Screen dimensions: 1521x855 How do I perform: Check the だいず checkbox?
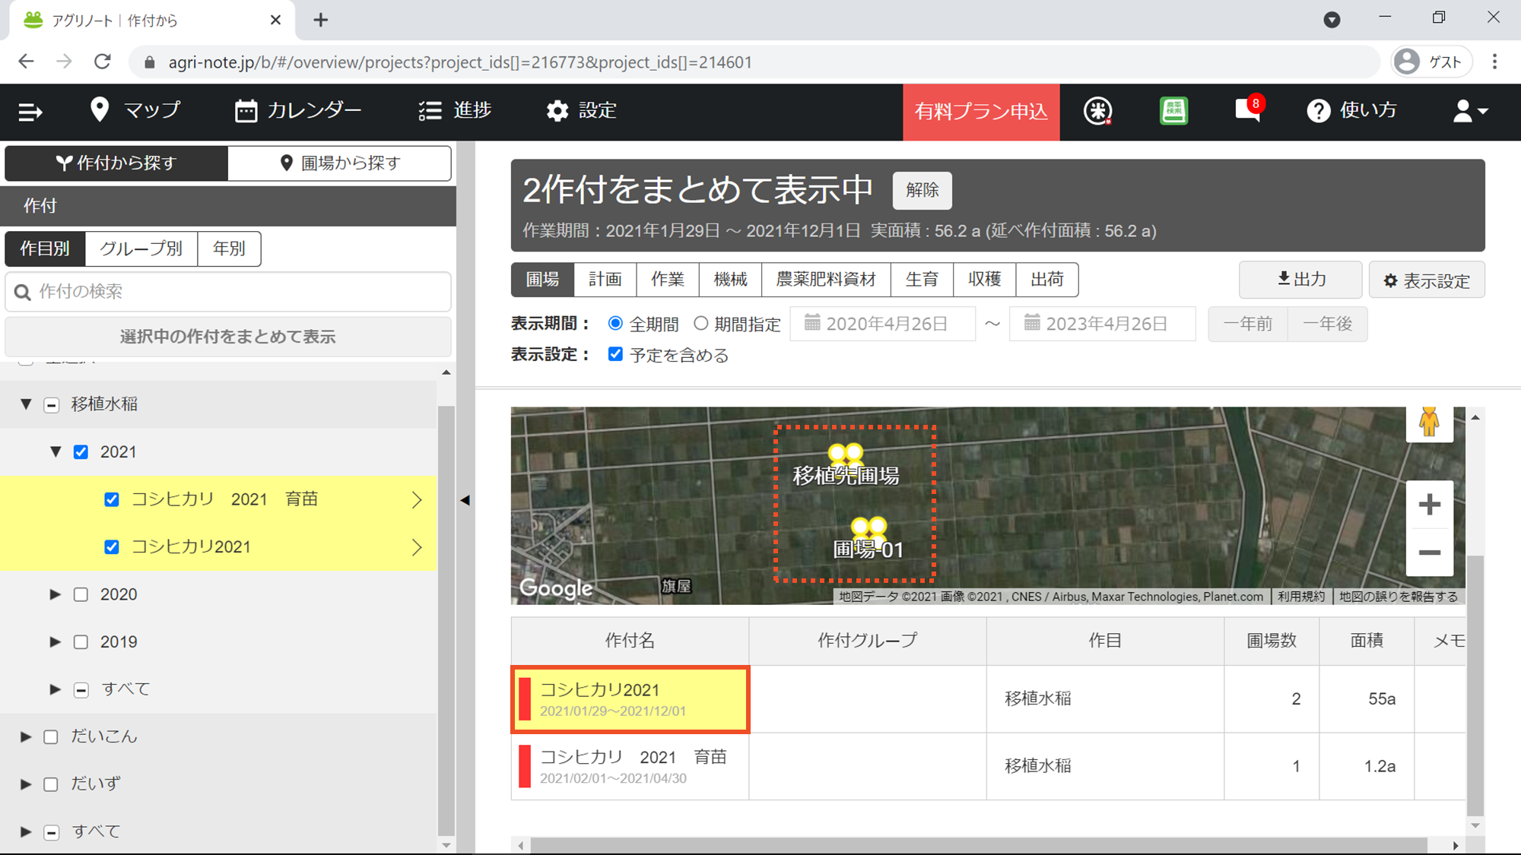click(51, 784)
